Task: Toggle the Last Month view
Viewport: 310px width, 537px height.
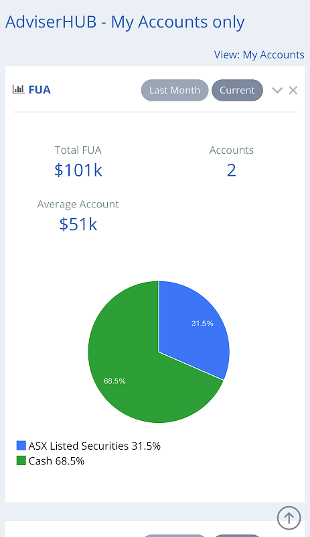Action: pos(175,91)
